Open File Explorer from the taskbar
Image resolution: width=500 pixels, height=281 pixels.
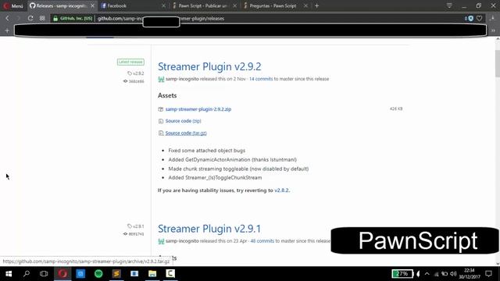152,274
